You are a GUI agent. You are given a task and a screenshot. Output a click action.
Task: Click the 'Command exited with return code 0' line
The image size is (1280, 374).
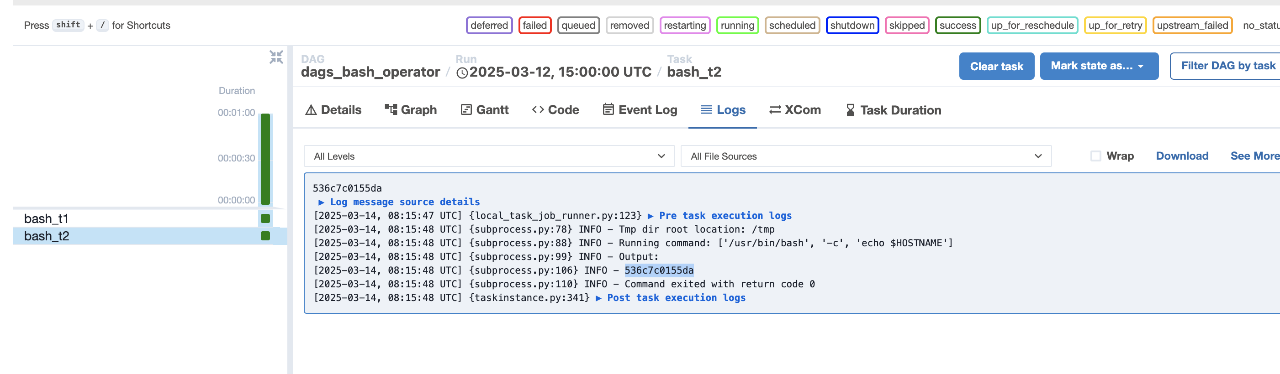pos(564,284)
